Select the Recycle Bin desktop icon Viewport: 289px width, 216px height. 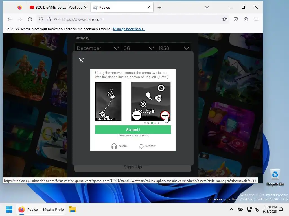pyautogui.click(x=275, y=177)
